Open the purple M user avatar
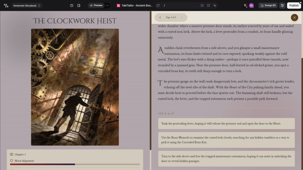 pyautogui.click(x=251, y=6)
